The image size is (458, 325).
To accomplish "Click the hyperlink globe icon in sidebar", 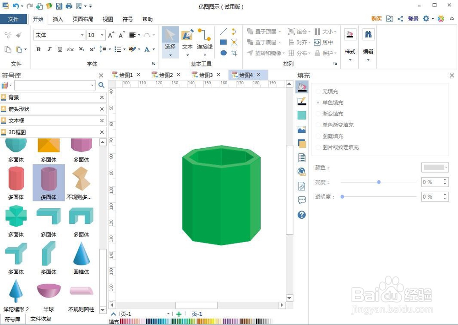I will pyautogui.click(x=301, y=171).
